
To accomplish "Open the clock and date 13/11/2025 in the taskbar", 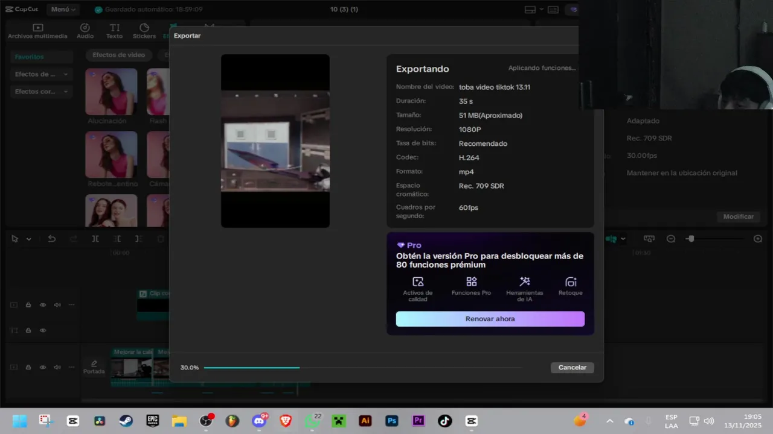I will [x=743, y=421].
